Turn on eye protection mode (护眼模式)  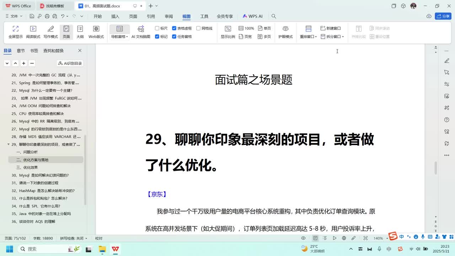[285, 32]
